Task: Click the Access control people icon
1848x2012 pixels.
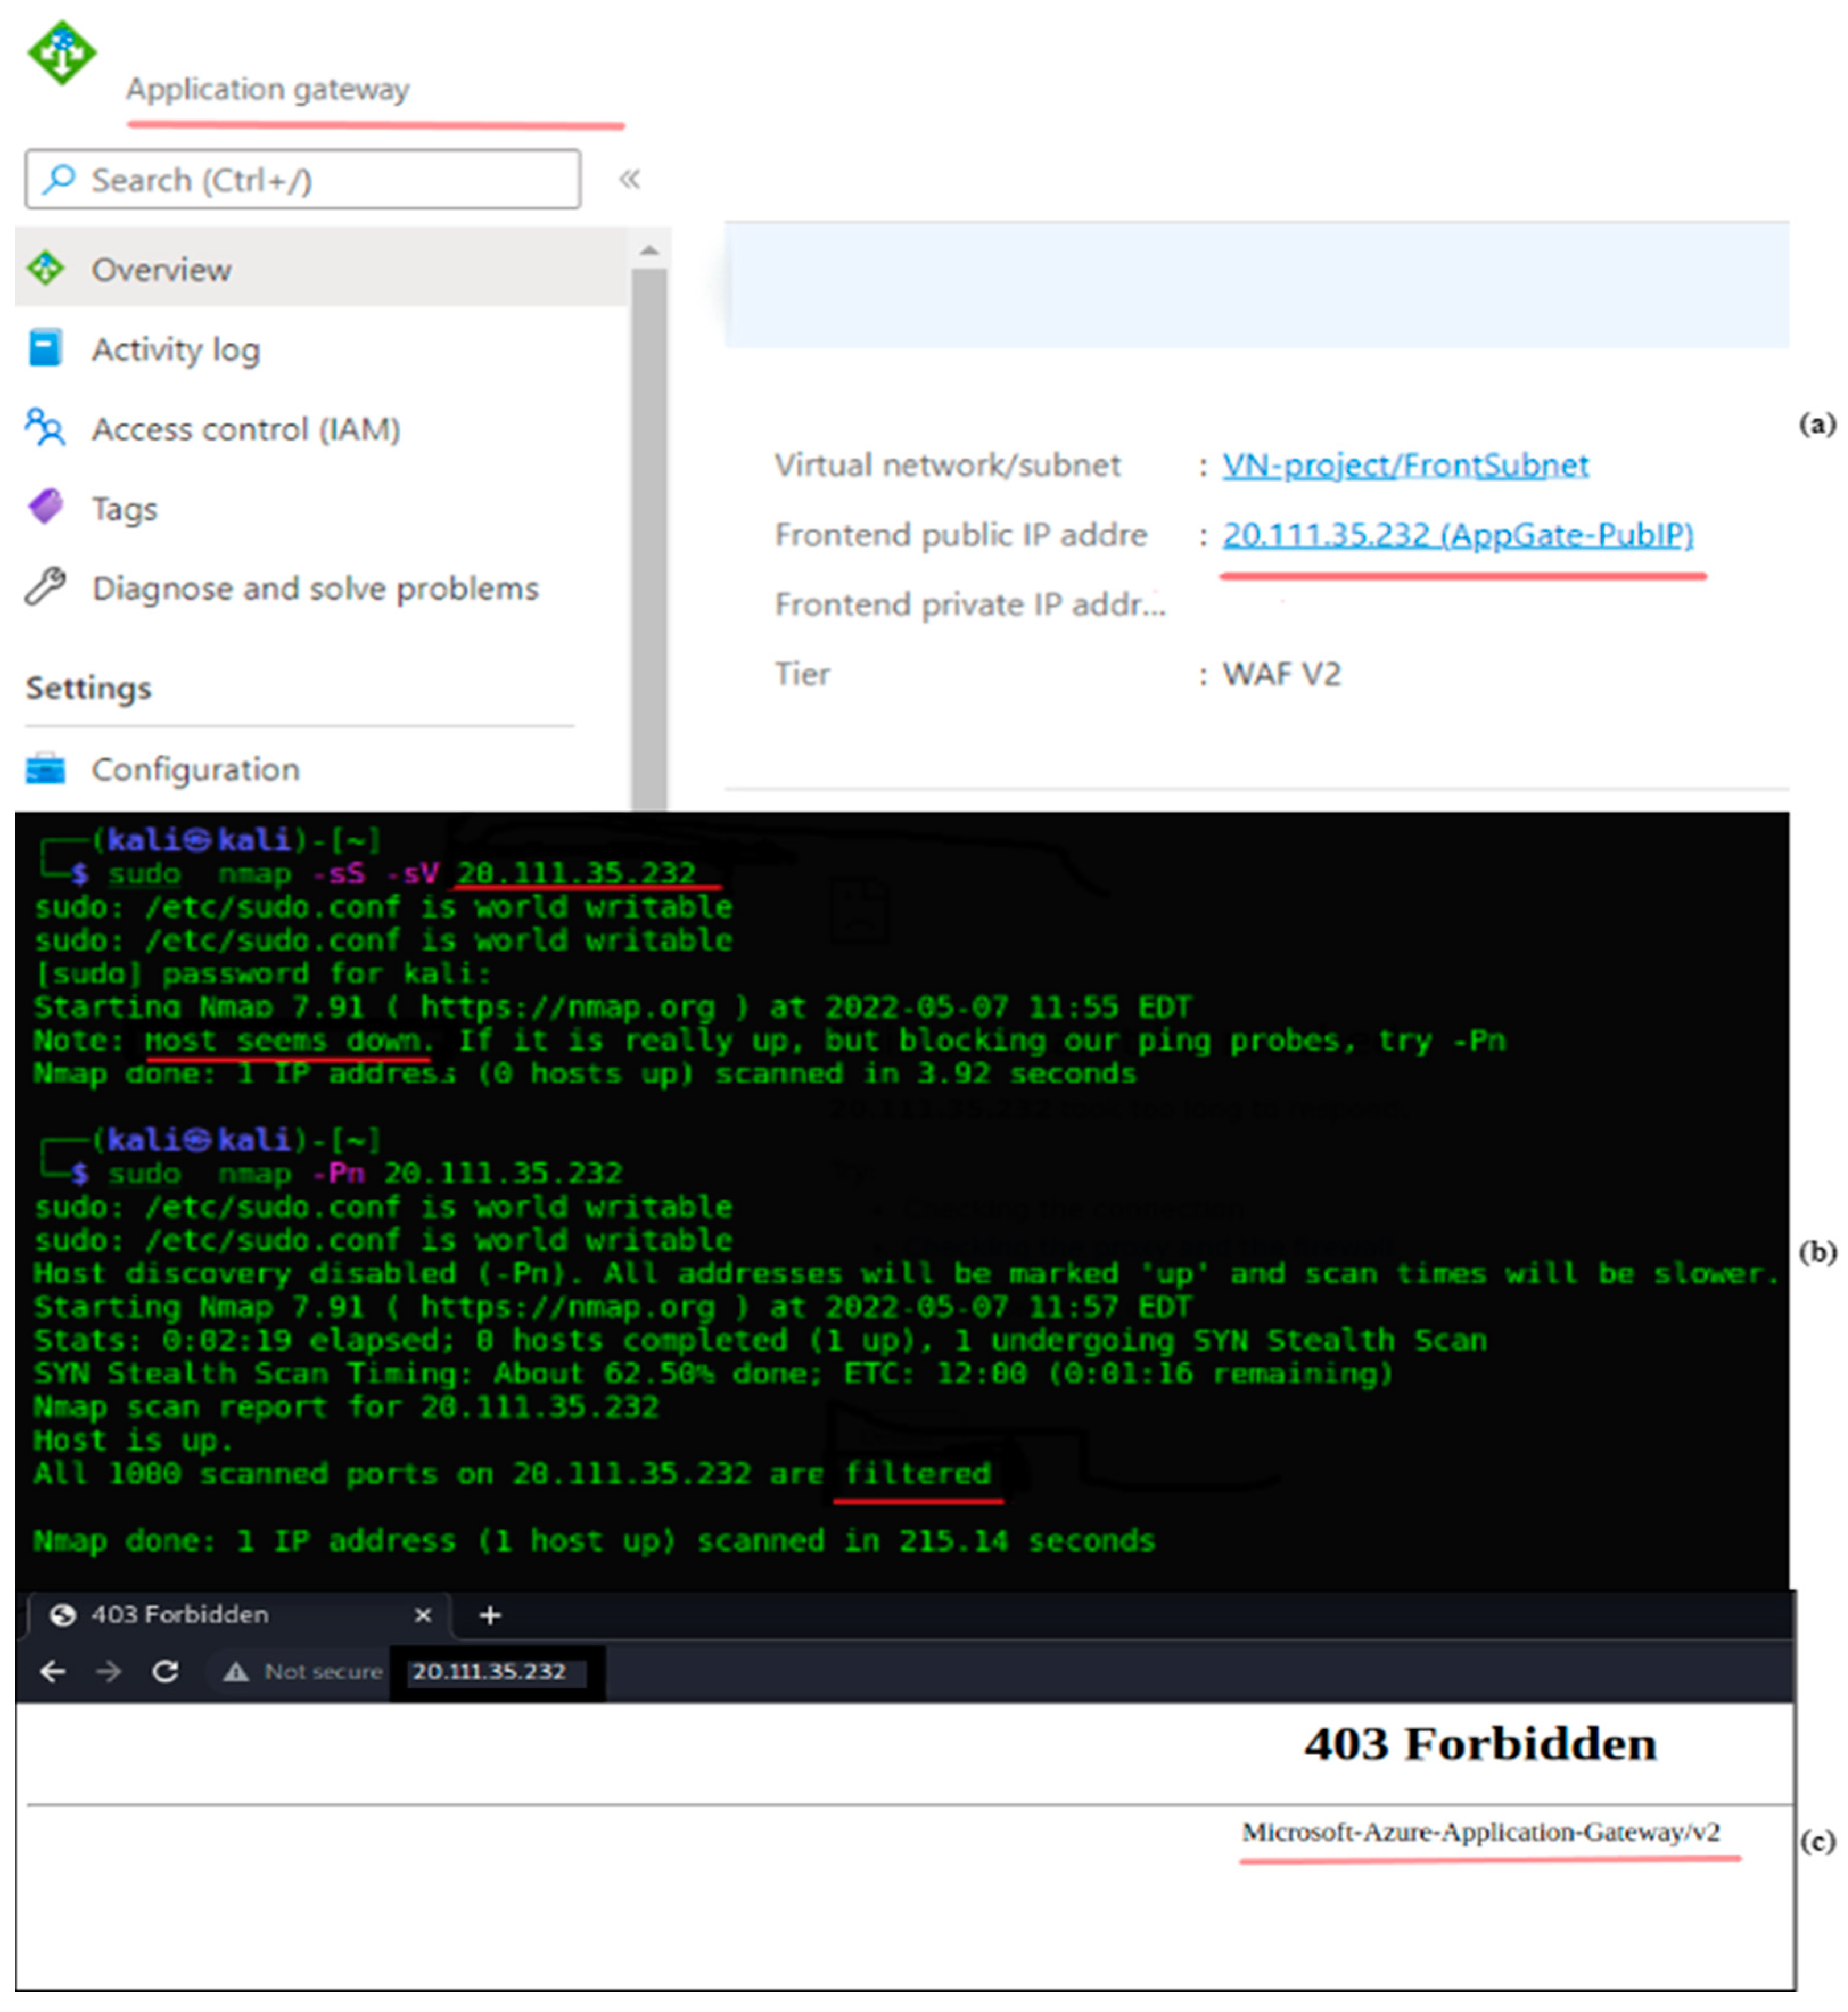Action: [x=45, y=427]
